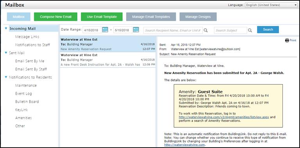Open the Language dropdown

pyautogui.click(x=271, y=5)
